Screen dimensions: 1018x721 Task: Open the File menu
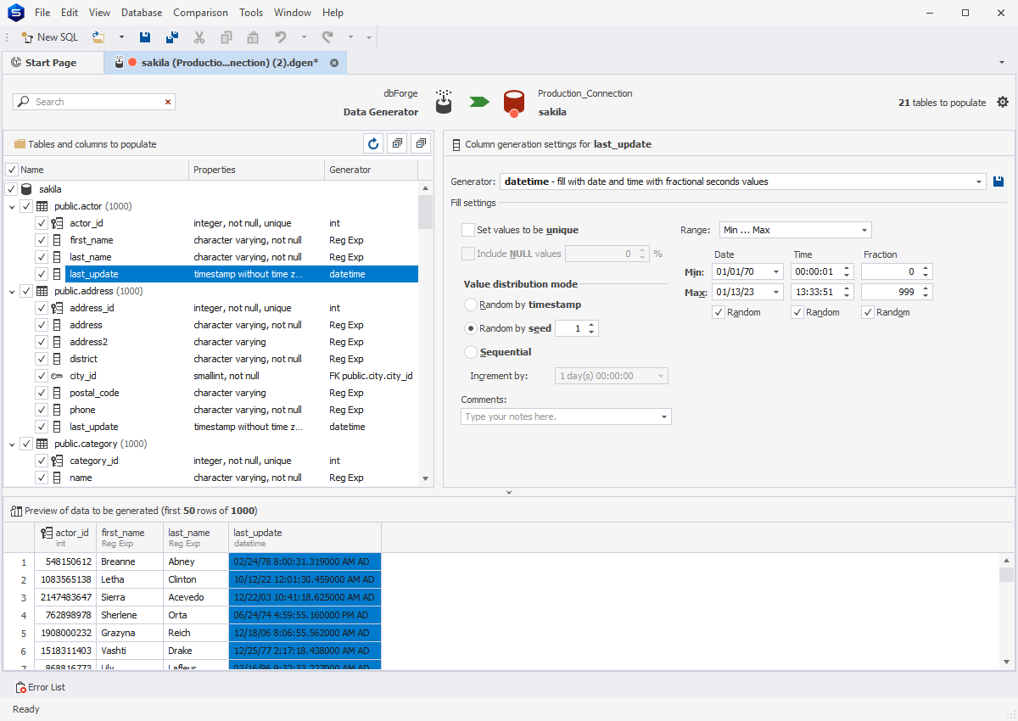click(42, 13)
